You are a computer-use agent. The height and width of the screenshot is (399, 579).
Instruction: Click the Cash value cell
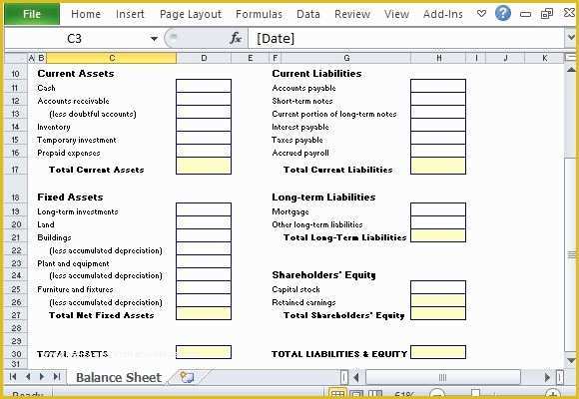[204, 86]
